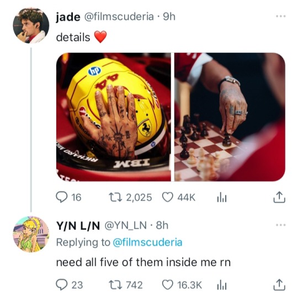Share Y/N L/N's reply
The image size is (298, 301).
pyautogui.click(x=279, y=284)
